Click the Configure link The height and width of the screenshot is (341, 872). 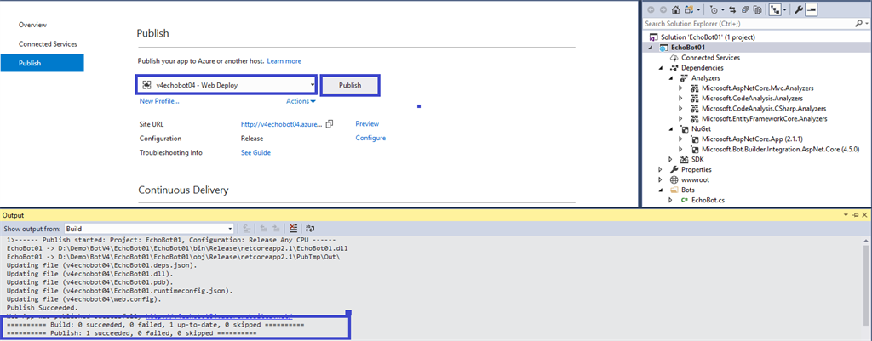point(370,138)
